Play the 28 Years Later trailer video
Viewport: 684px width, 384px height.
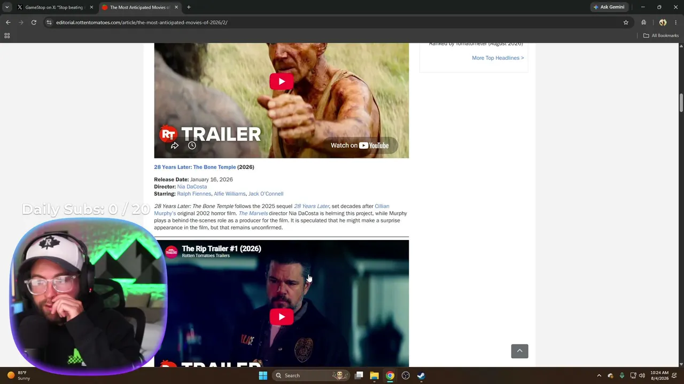click(281, 82)
